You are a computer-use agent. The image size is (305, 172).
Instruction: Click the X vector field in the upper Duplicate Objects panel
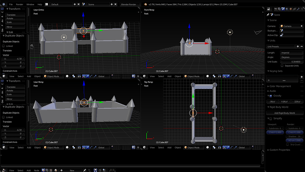(13, 59)
